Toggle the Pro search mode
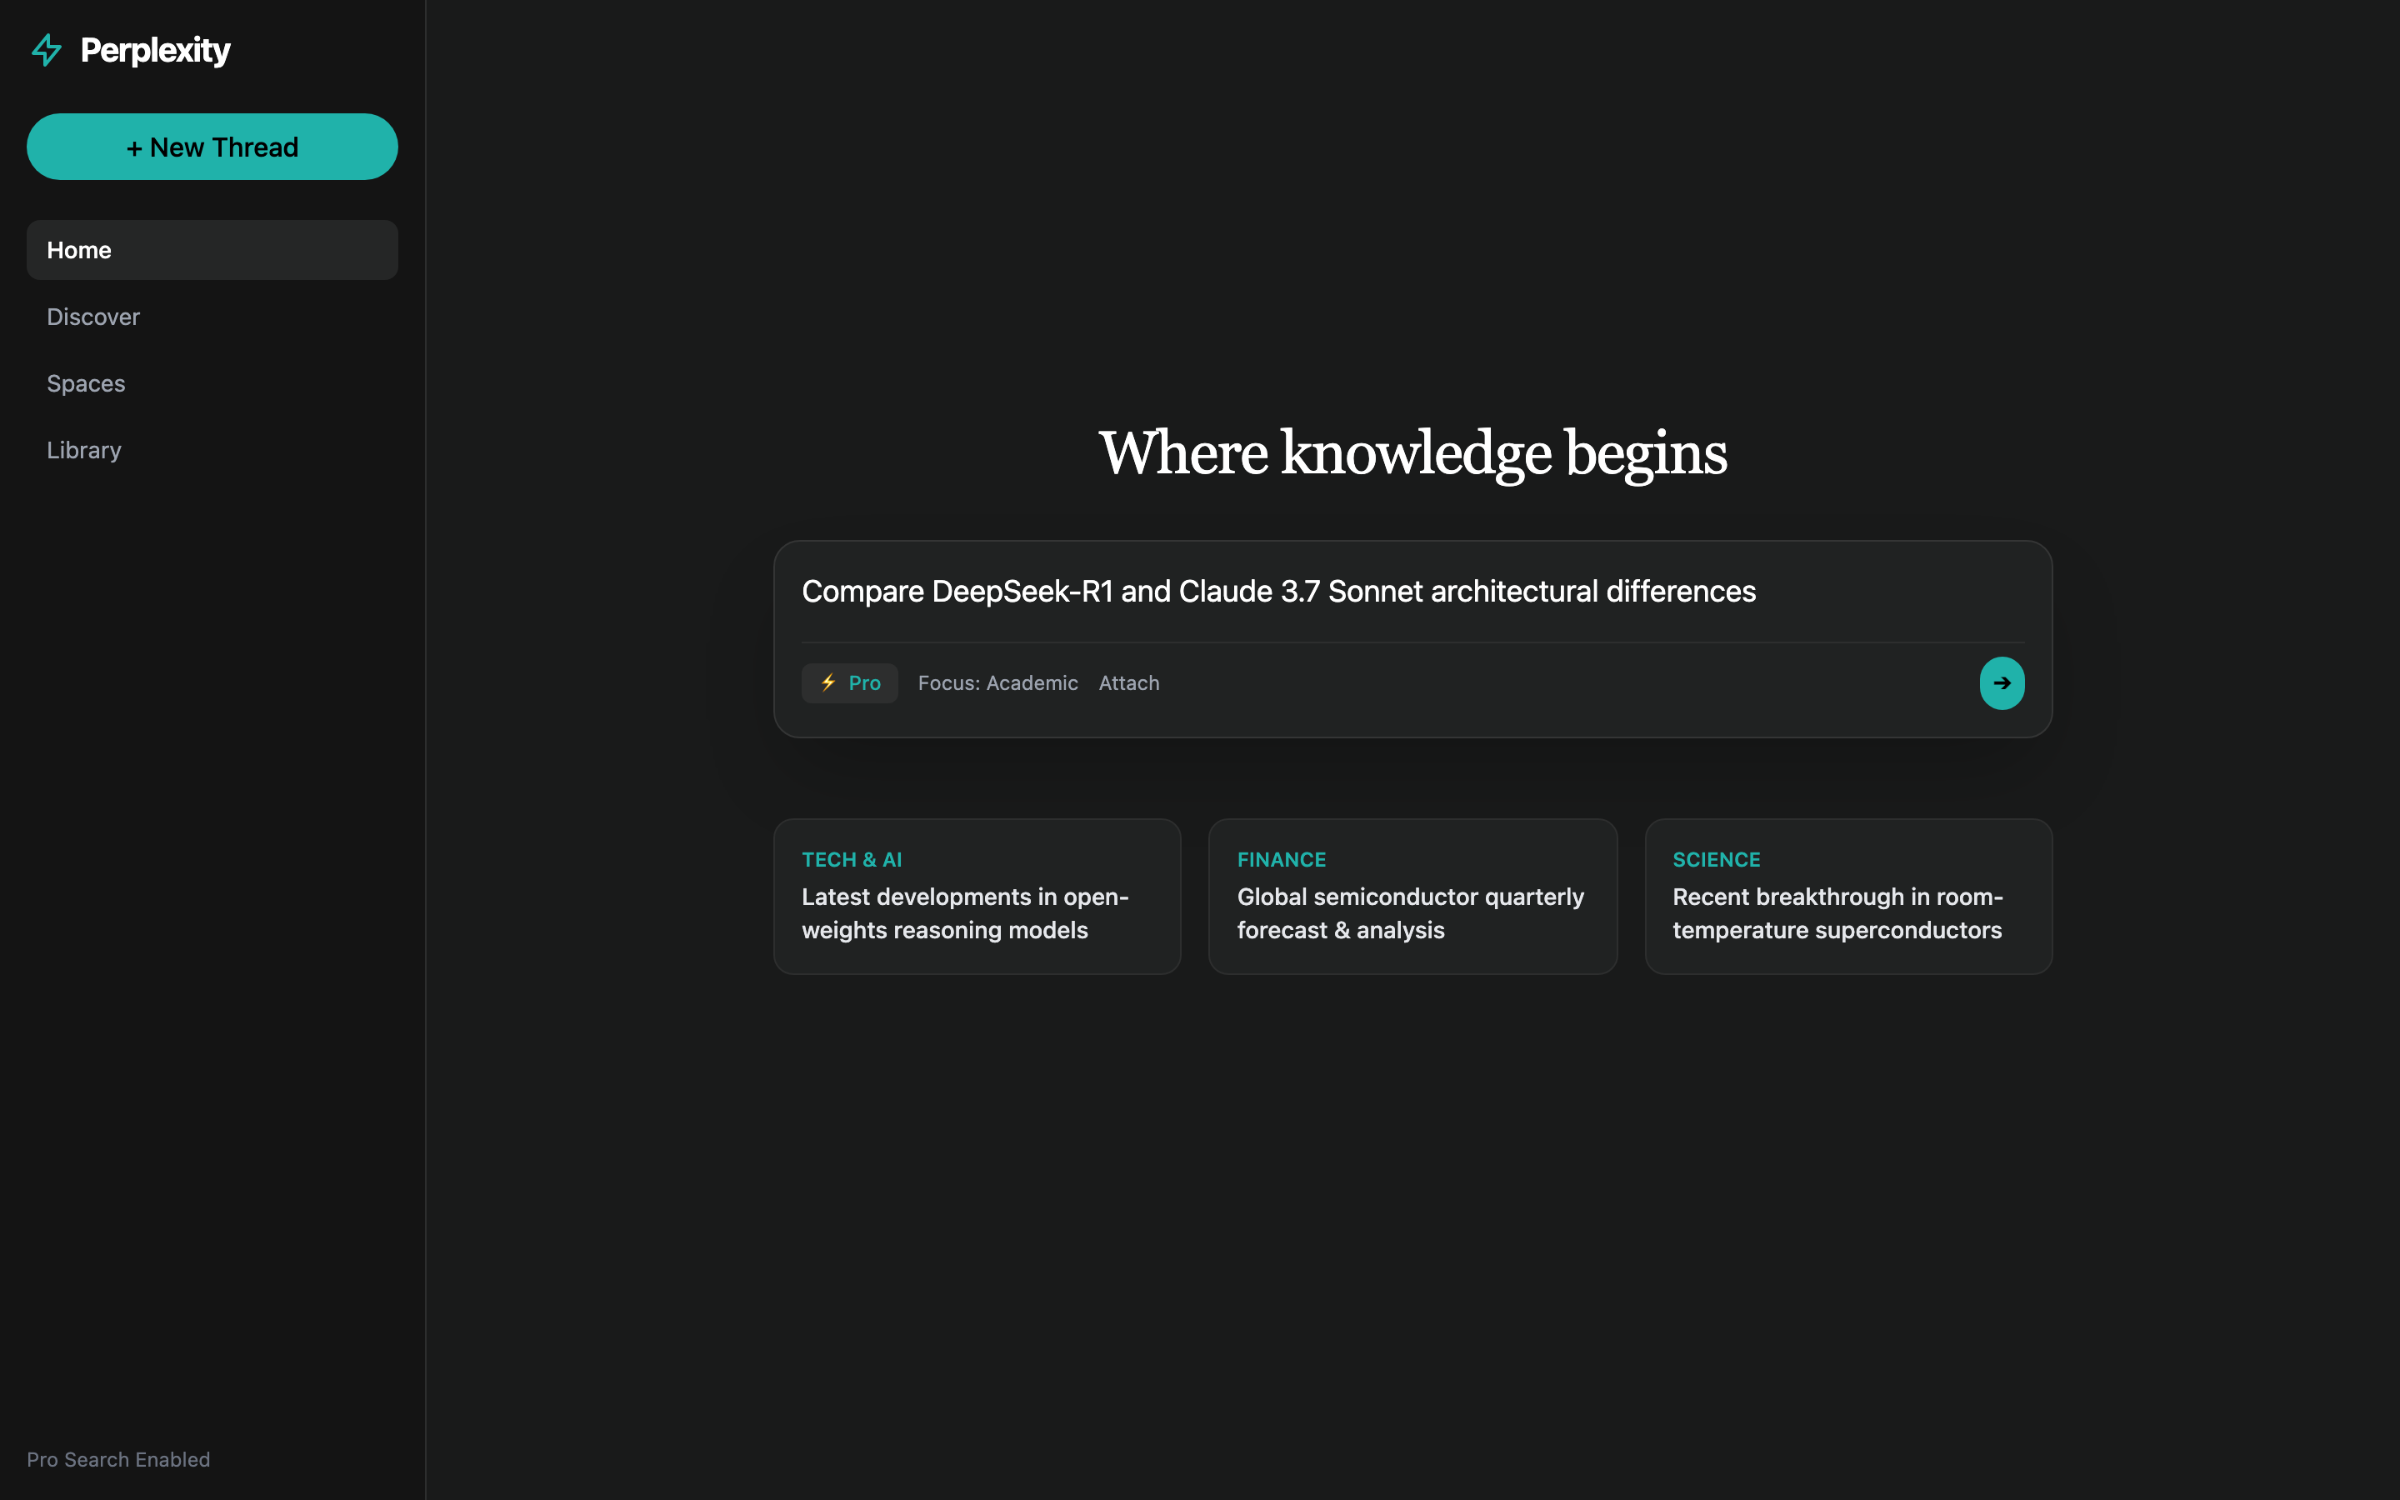2400x1500 pixels. pos(849,682)
